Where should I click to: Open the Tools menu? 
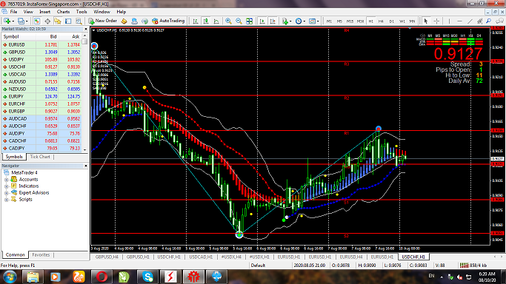[81, 12]
